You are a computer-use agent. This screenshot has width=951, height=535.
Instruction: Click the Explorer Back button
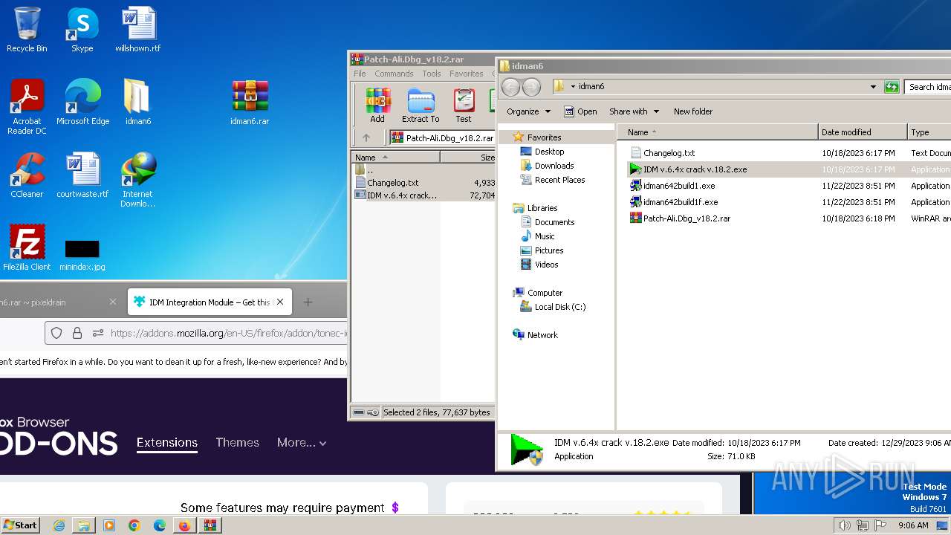[510, 87]
